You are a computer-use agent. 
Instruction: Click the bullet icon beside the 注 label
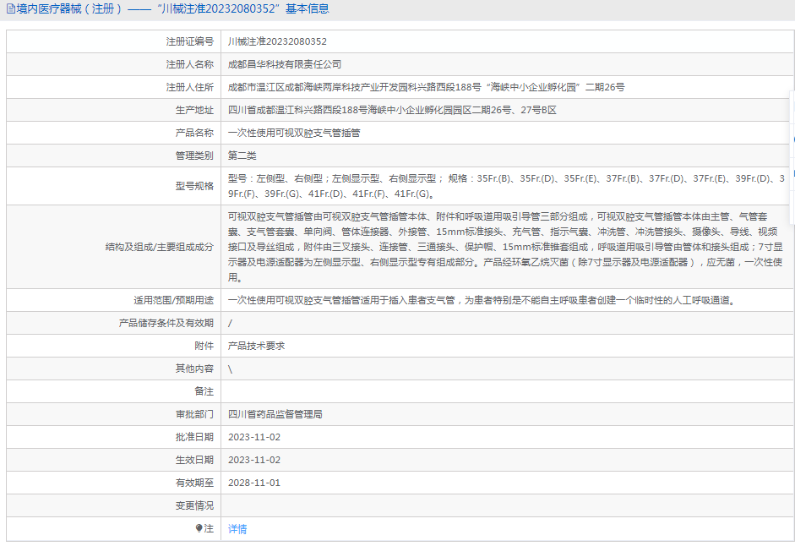click(x=199, y=528)
